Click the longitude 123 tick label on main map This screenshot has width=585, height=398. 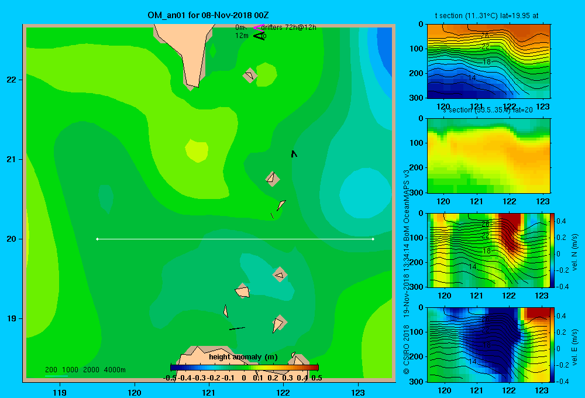pos(358,392)
